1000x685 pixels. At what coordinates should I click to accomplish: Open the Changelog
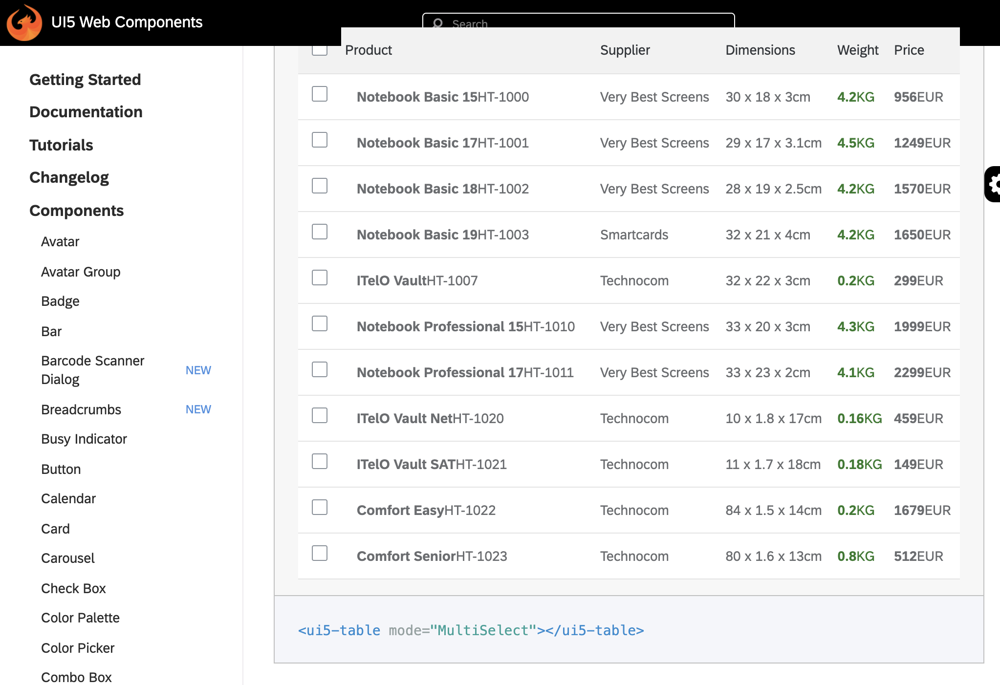69,177
